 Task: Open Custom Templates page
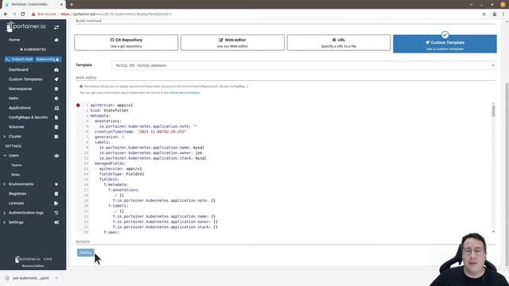coord(25,79)
